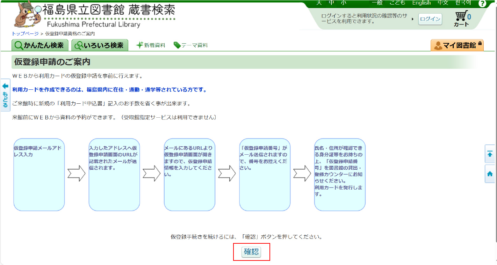Follow the トップページ breadcrumb link
497x265 pixels.
click(25, 34)
